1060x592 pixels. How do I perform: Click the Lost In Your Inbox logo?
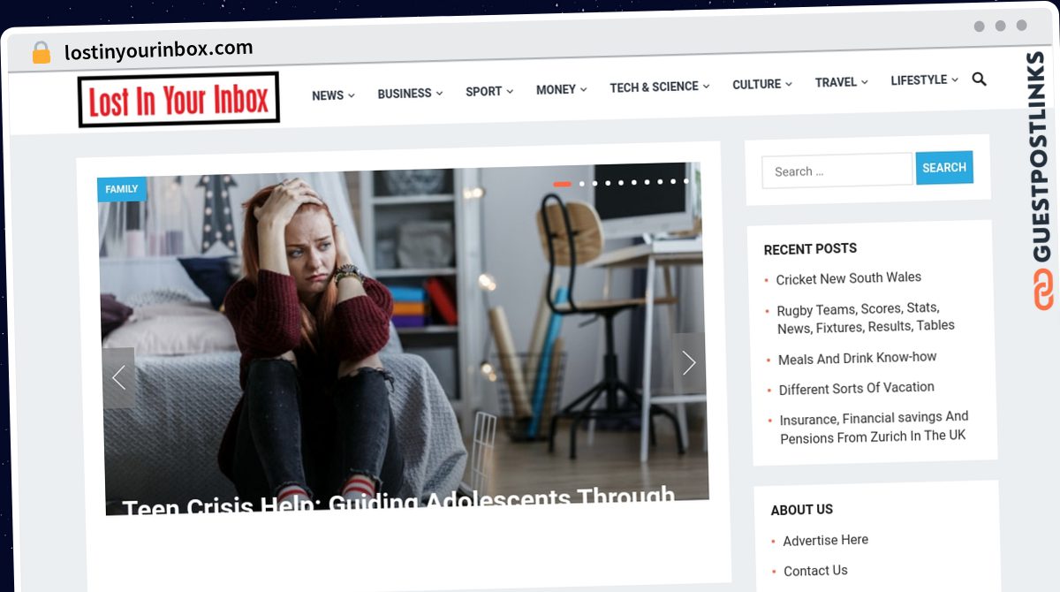pos(178,100)
